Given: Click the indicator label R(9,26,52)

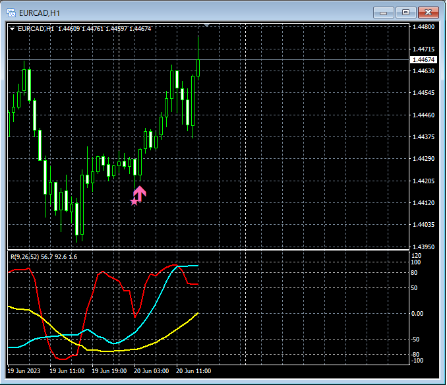Looking at the screenshot, I should tap(24, 256).
